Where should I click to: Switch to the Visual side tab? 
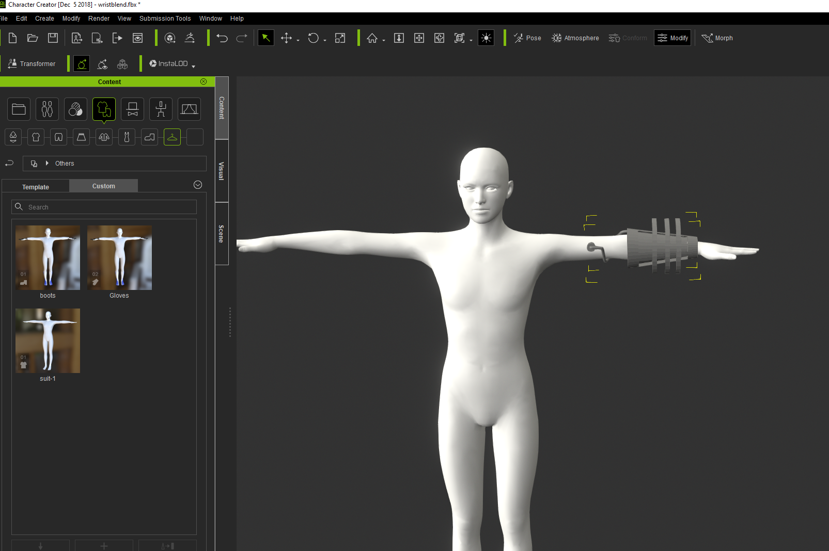click(x=222, y=171)
